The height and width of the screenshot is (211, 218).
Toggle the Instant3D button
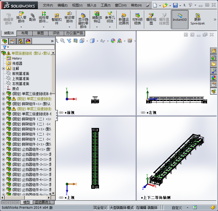click(180, 19)
